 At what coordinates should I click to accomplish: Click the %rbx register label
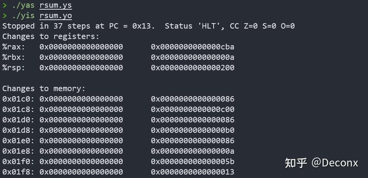point(14,57)
